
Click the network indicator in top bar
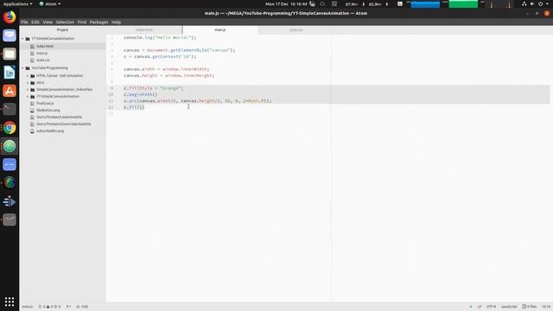524,3
